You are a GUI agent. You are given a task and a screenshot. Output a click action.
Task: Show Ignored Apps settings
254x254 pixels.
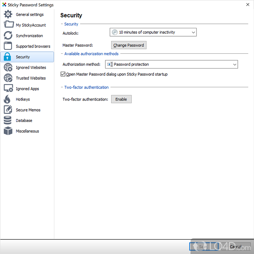pyautogui.click(x=27, y=89)
